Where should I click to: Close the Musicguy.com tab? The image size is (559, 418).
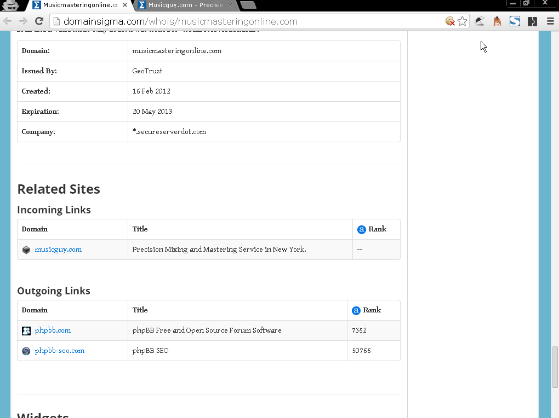tap(230, 5)
